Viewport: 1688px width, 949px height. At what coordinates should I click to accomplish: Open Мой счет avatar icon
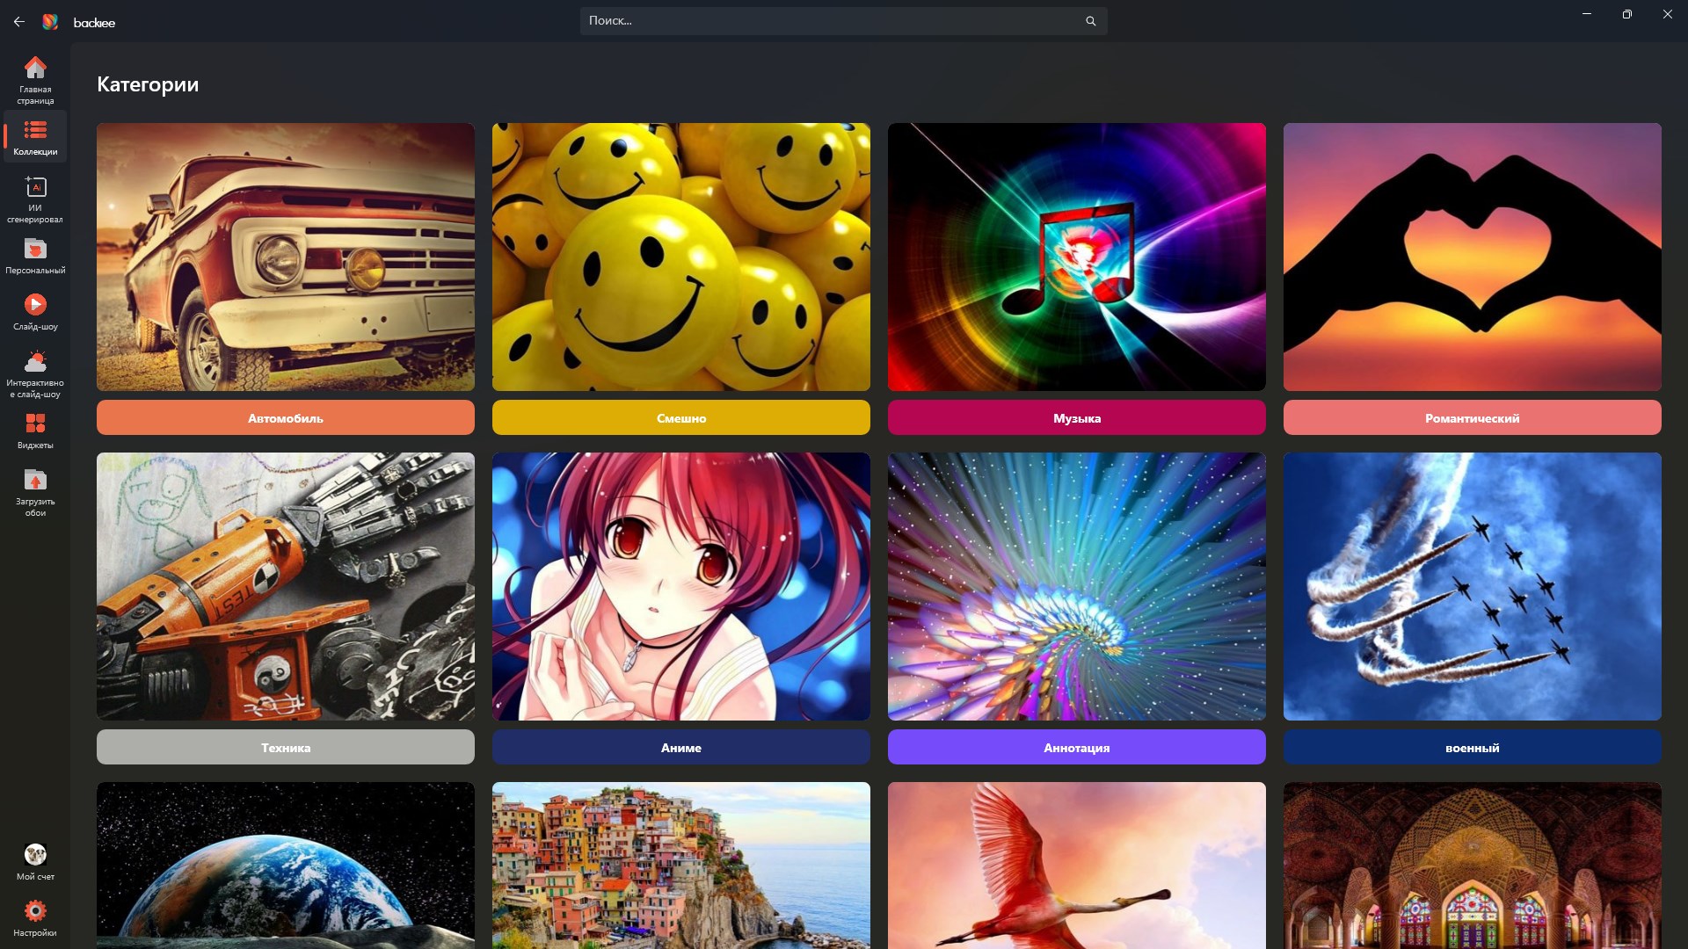tap(35, 854)
